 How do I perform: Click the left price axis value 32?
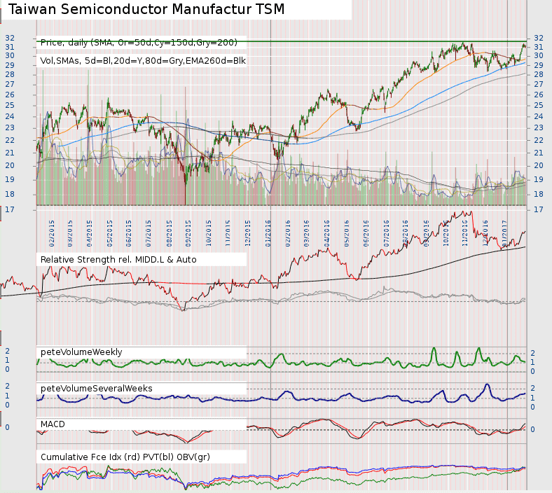point(10,38)
